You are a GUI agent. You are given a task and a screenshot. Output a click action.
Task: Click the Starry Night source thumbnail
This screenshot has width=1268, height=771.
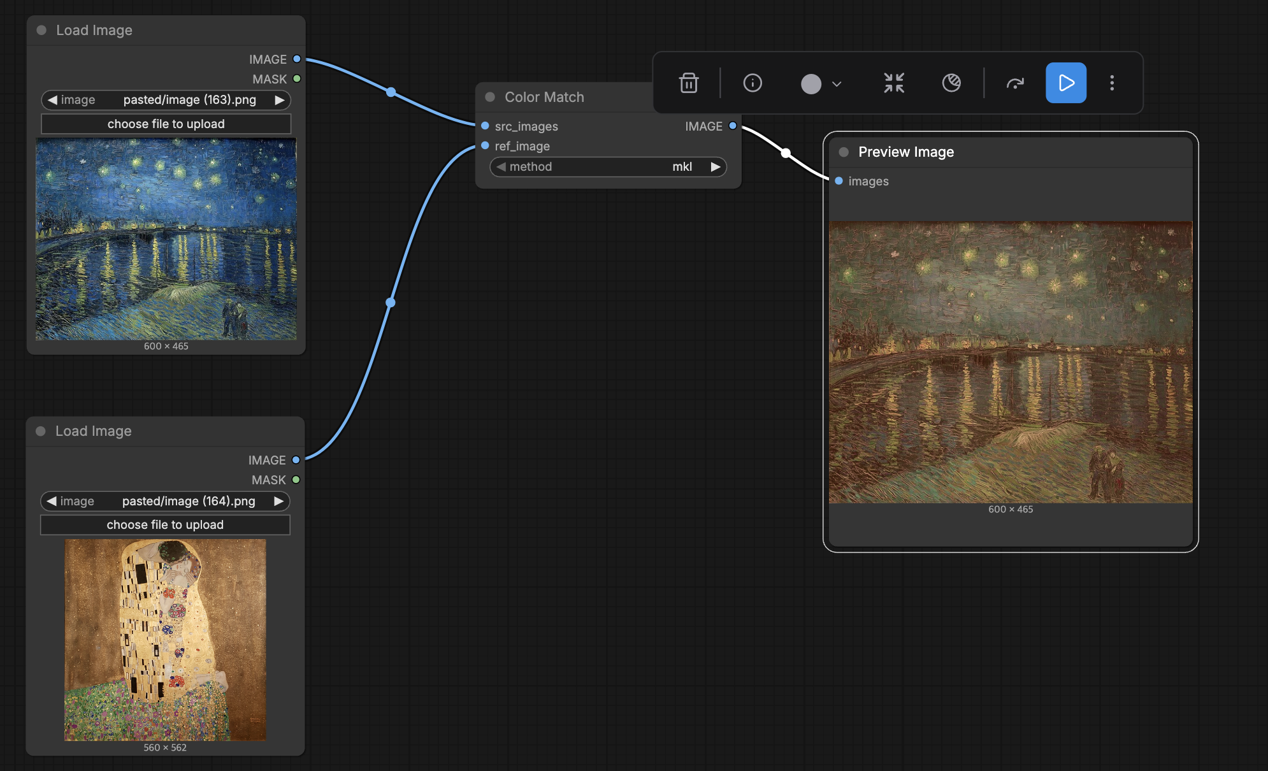coord(166,239)
